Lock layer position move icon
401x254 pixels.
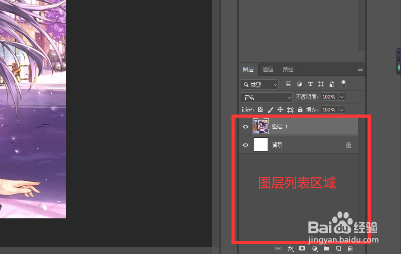tap(280, 110)
